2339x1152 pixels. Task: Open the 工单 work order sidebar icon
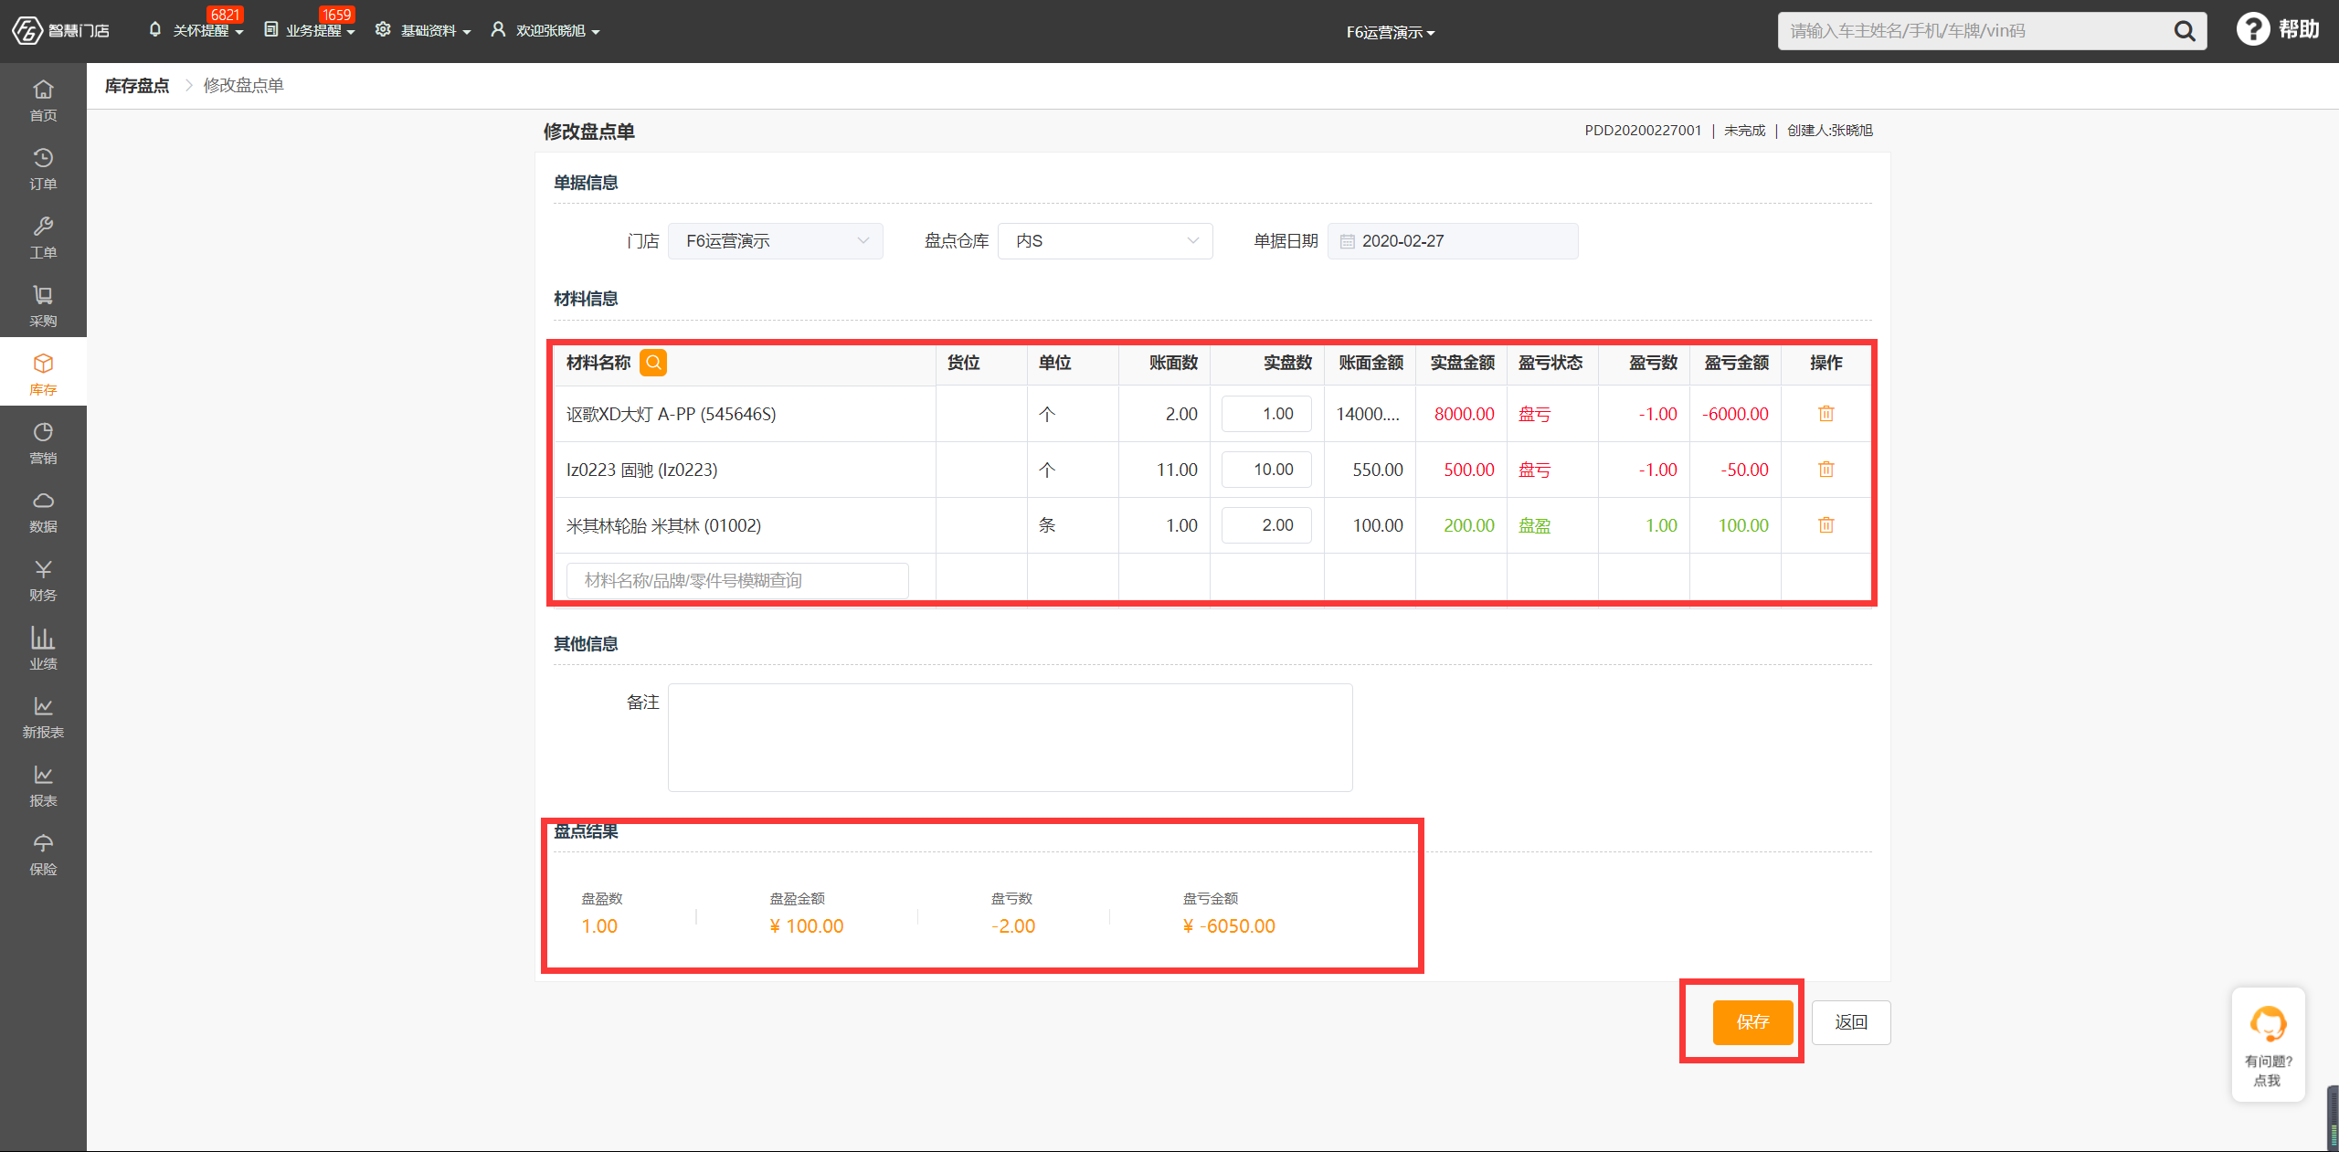(x=43, y=237)
